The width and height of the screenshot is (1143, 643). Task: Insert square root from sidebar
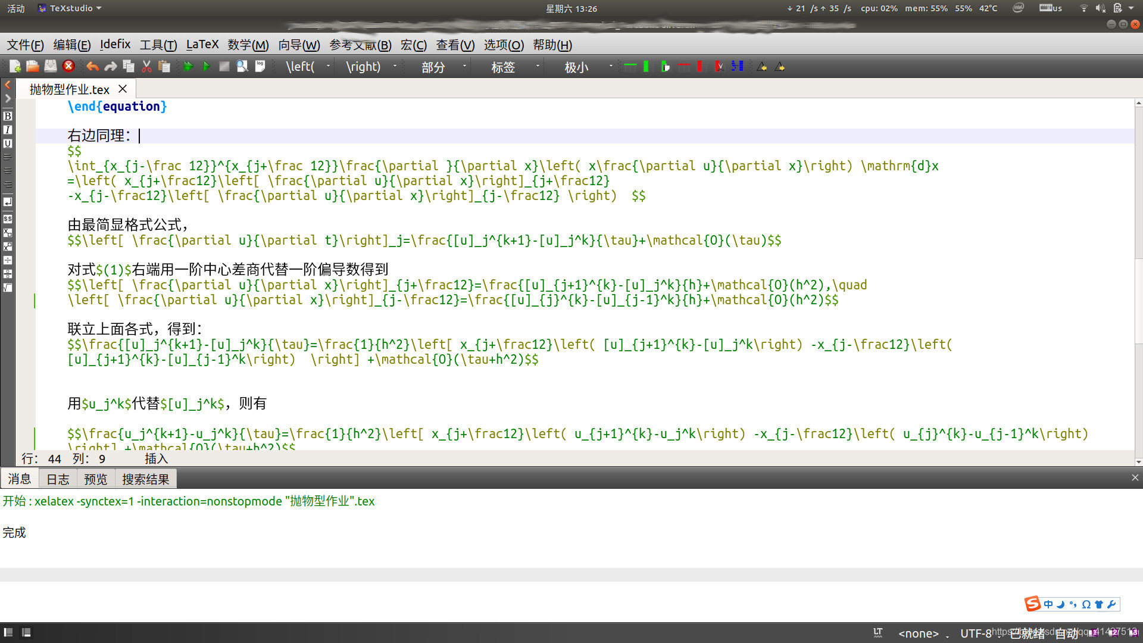[8, 288]
